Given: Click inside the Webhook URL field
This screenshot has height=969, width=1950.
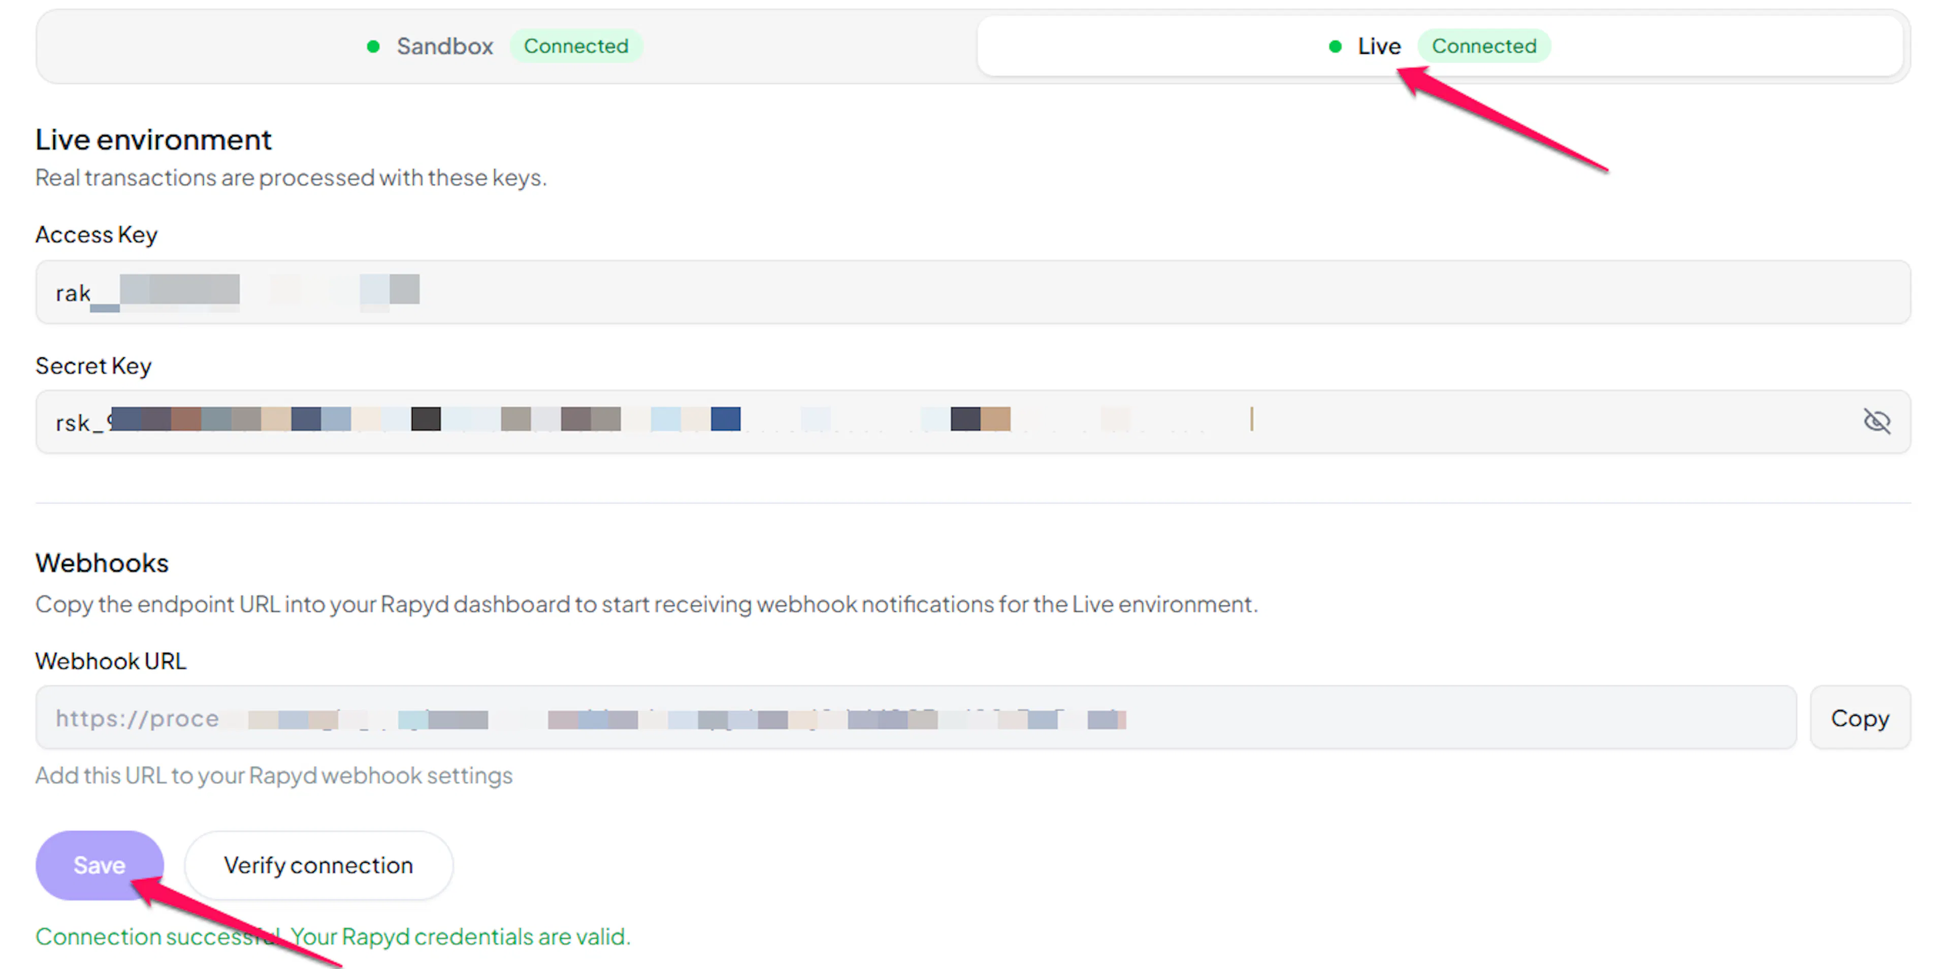Looking at the screenshot, I should pyautogui.click(x=916, y=718).
